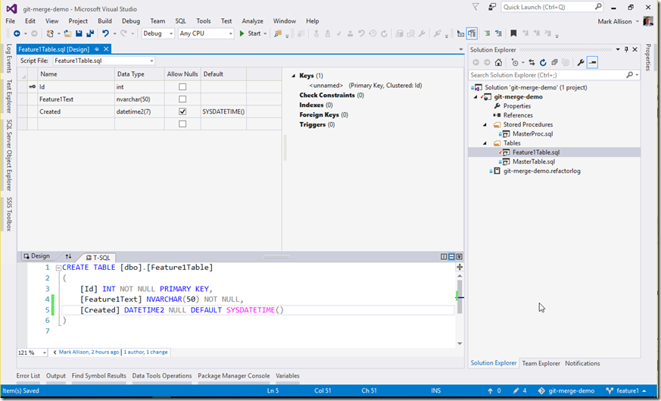
Task: Select MasterTable.sql in Solution Explorer
Action: click(534, 161)
